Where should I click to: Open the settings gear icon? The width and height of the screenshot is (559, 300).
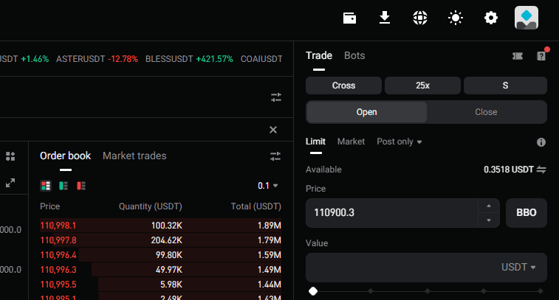pos(491,18)
